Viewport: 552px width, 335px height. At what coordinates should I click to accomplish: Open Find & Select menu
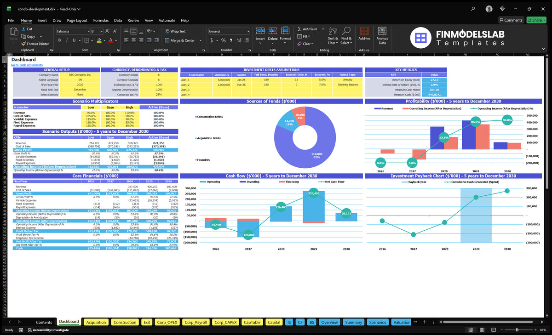pos(346,35)
